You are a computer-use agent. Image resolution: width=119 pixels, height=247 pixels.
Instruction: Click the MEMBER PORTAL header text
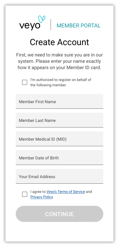(x=78, y=26)
